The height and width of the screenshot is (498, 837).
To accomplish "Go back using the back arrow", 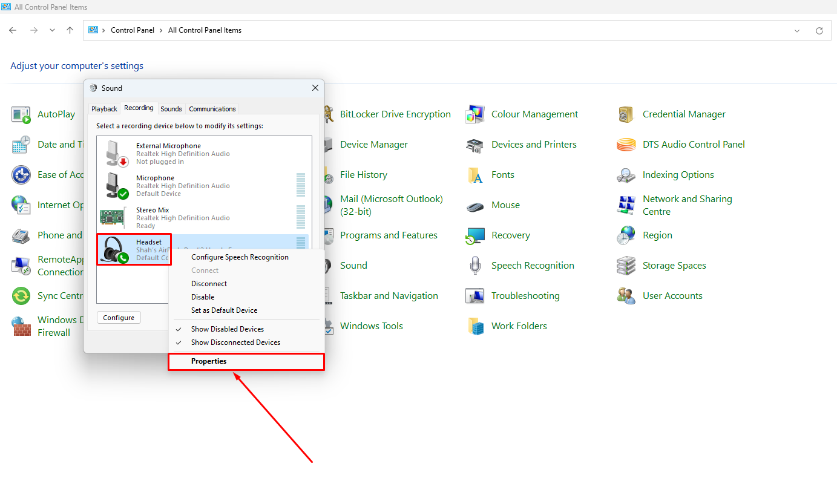I will pos(13,30).
